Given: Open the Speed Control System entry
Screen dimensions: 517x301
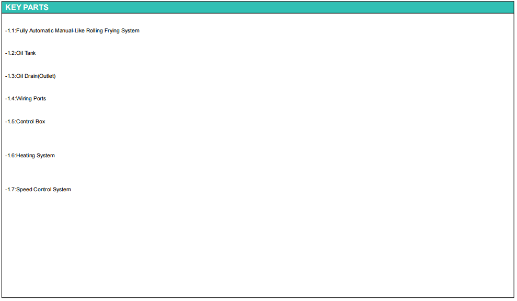Looking at the screenshot, I should pos(43,190).
